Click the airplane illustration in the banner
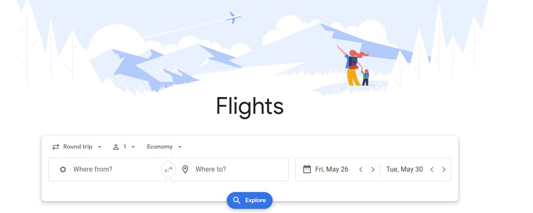This screenshot has width=533, height=213. point(233,18)
